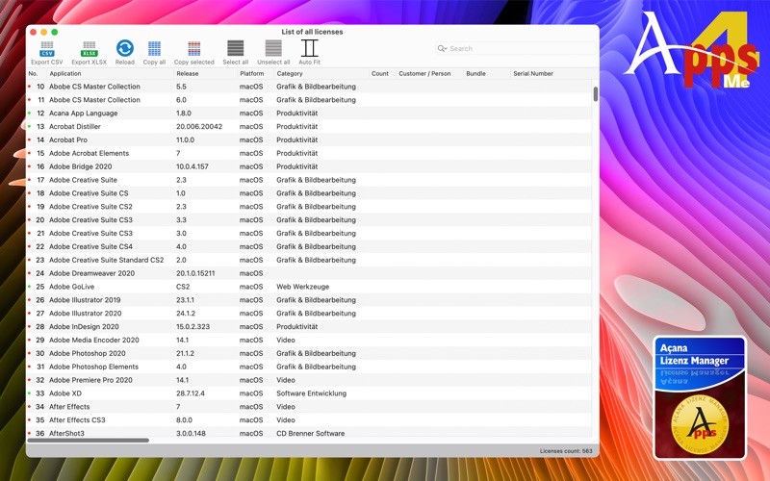The height and width of the screenshot is (481, 770).
Task: Click the Auto Fit columns icon
Action: [x=309, y=49]
